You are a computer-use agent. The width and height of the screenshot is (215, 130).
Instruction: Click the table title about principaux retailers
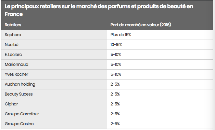[x=99, y=10]
